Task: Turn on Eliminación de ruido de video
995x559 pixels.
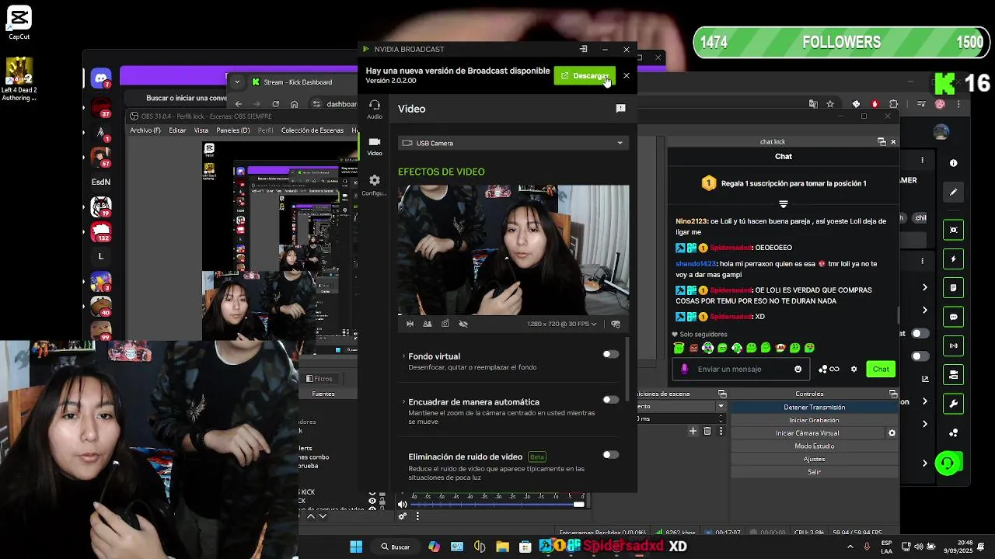Action: coord(611,455)
